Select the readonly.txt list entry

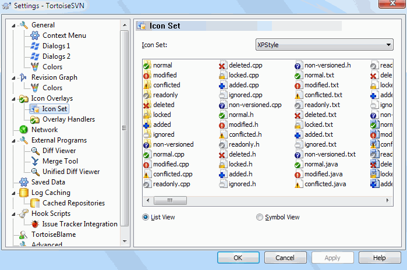coord(318,105)
